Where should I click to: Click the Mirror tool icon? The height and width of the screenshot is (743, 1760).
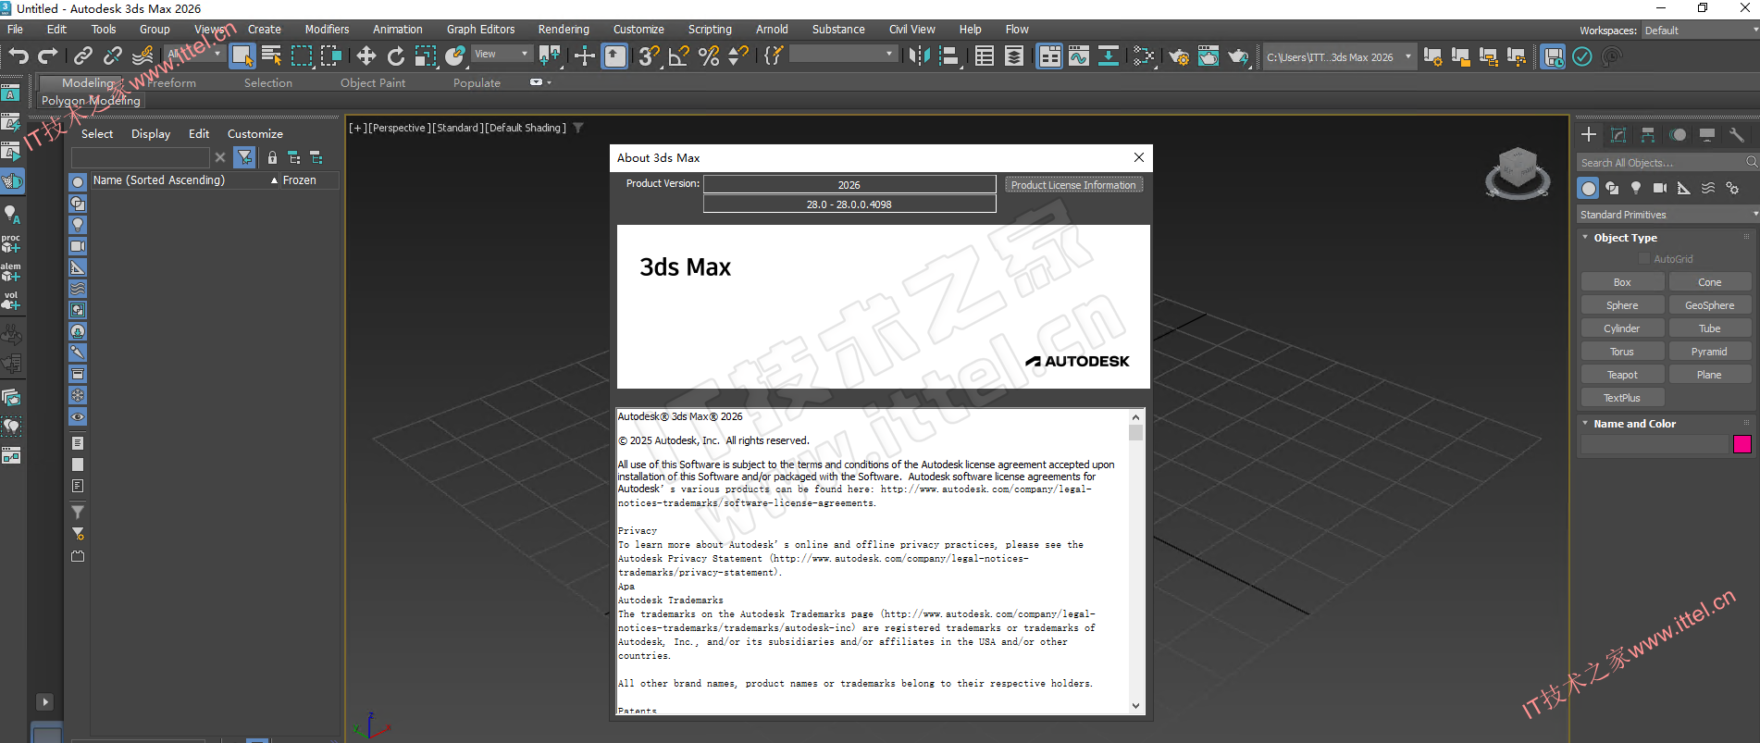(x=919, y=56)
